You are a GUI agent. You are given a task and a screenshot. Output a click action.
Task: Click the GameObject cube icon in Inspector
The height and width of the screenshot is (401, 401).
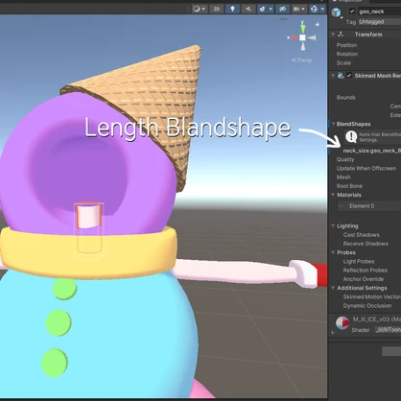pyautogui.click(x=336, y=12)
